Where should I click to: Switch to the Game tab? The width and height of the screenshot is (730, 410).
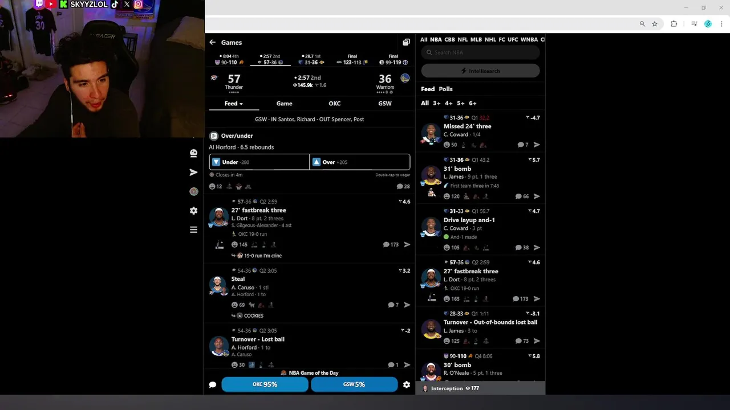[x=284, y=104]
